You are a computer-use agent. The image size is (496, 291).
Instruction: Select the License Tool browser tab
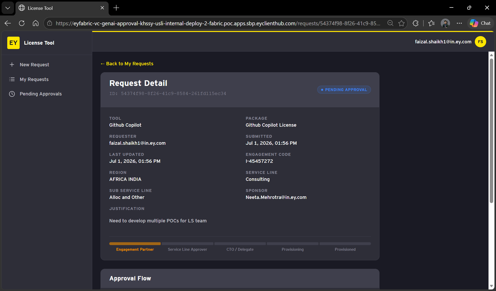(62, 8)
